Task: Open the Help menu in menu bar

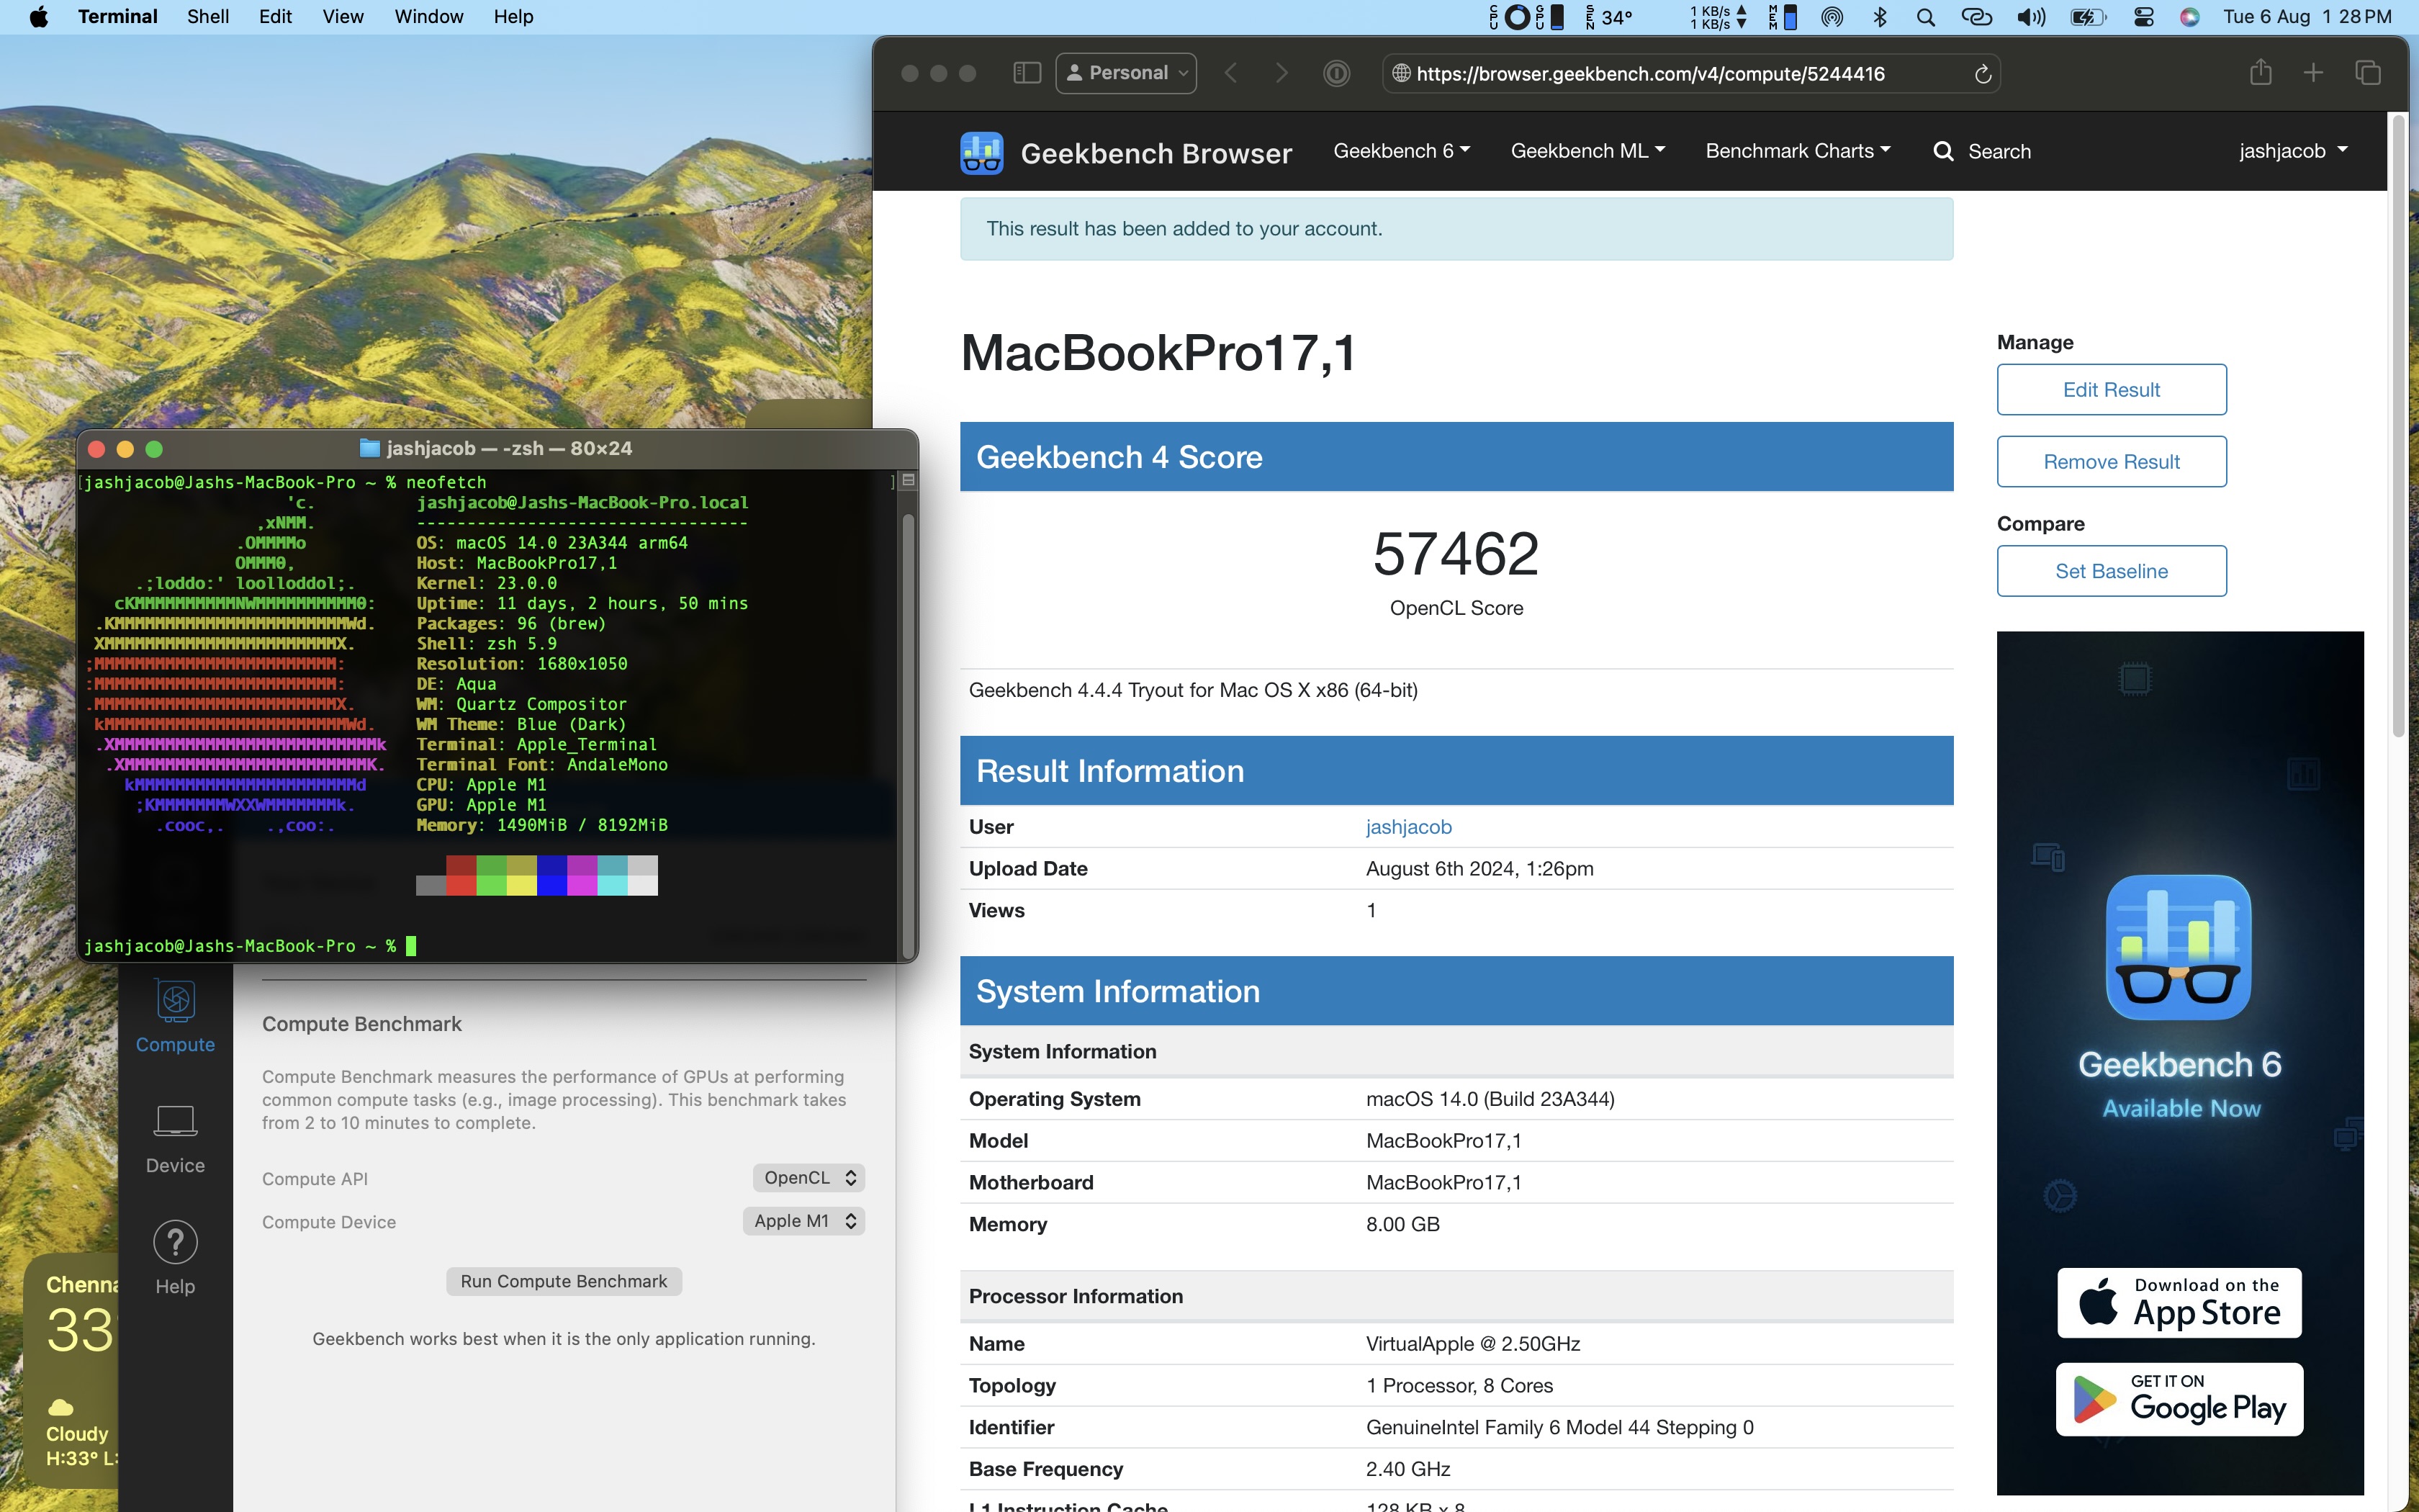Action: click(513, 17)
